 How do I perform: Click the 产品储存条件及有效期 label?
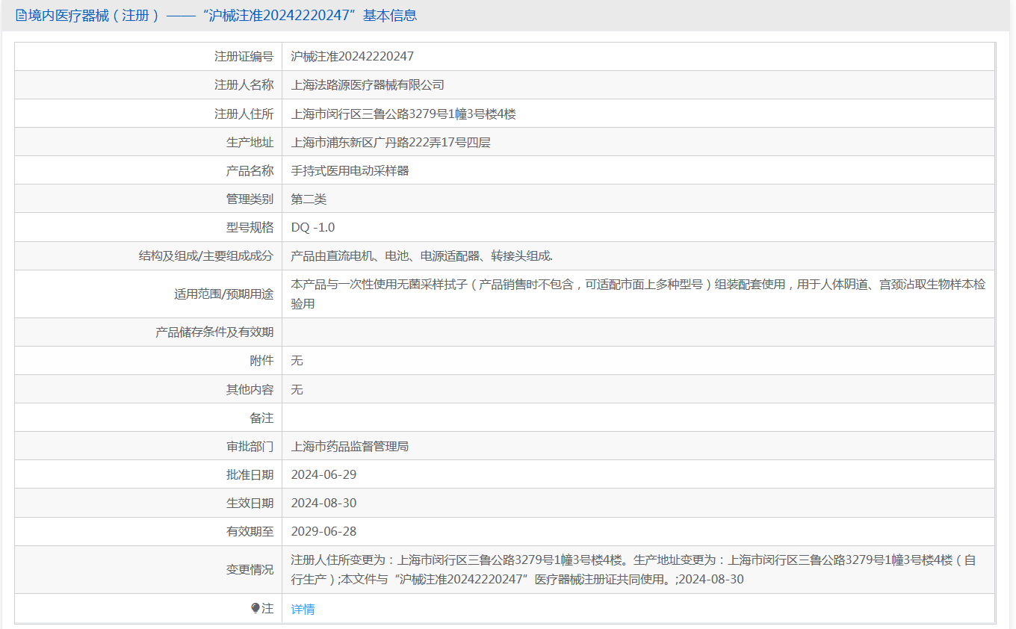pyautogui.click(x=214, y=332)
